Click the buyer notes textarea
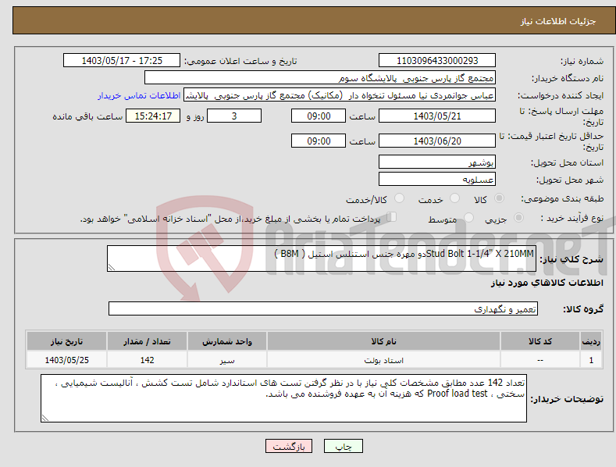 283,398
